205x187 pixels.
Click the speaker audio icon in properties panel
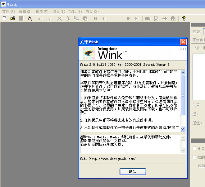pos(197,49)
